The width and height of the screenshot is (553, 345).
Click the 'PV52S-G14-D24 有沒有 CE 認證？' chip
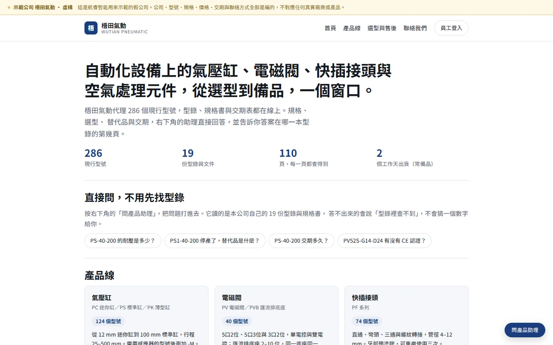(x=384, y=241)
